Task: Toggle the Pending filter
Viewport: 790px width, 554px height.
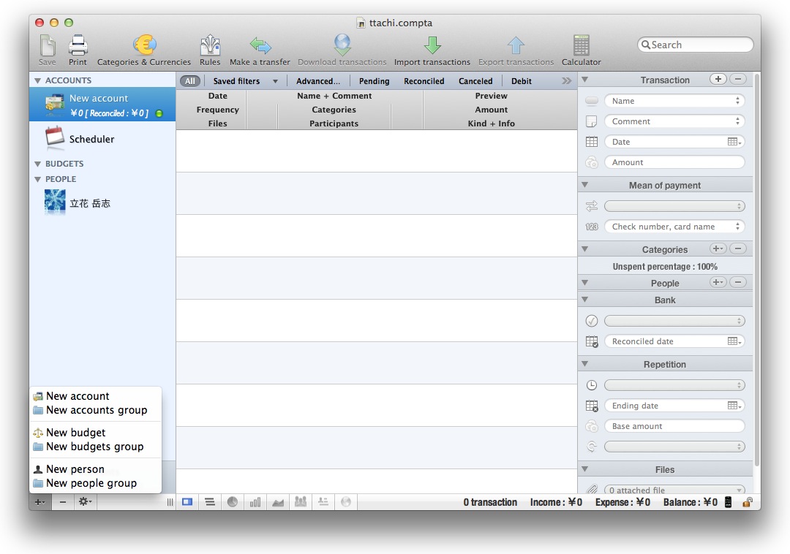Action: [x=374, y=81]
